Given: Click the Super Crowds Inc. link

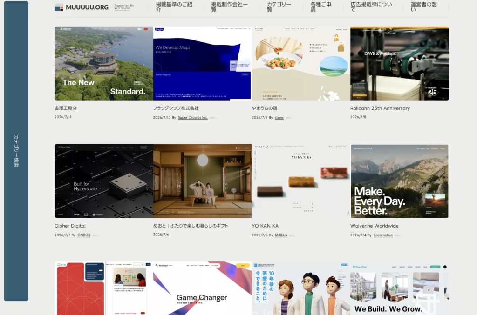Looking at the screenshot, I should tap(193, 118).
